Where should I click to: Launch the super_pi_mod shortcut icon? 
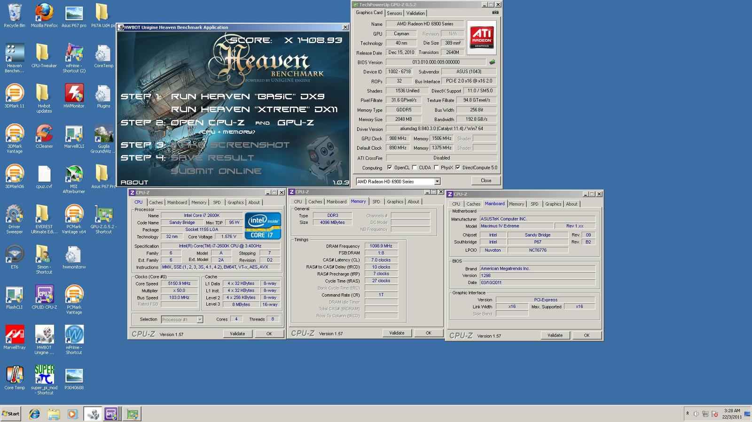click(x=44, y=380)
